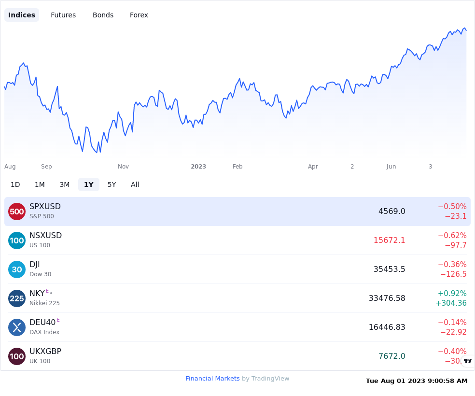Click the UK 100 maroon logo icon

17,356
